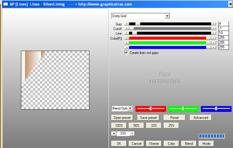Close the AP Lines SilverLining dialog

coord(230,4)
